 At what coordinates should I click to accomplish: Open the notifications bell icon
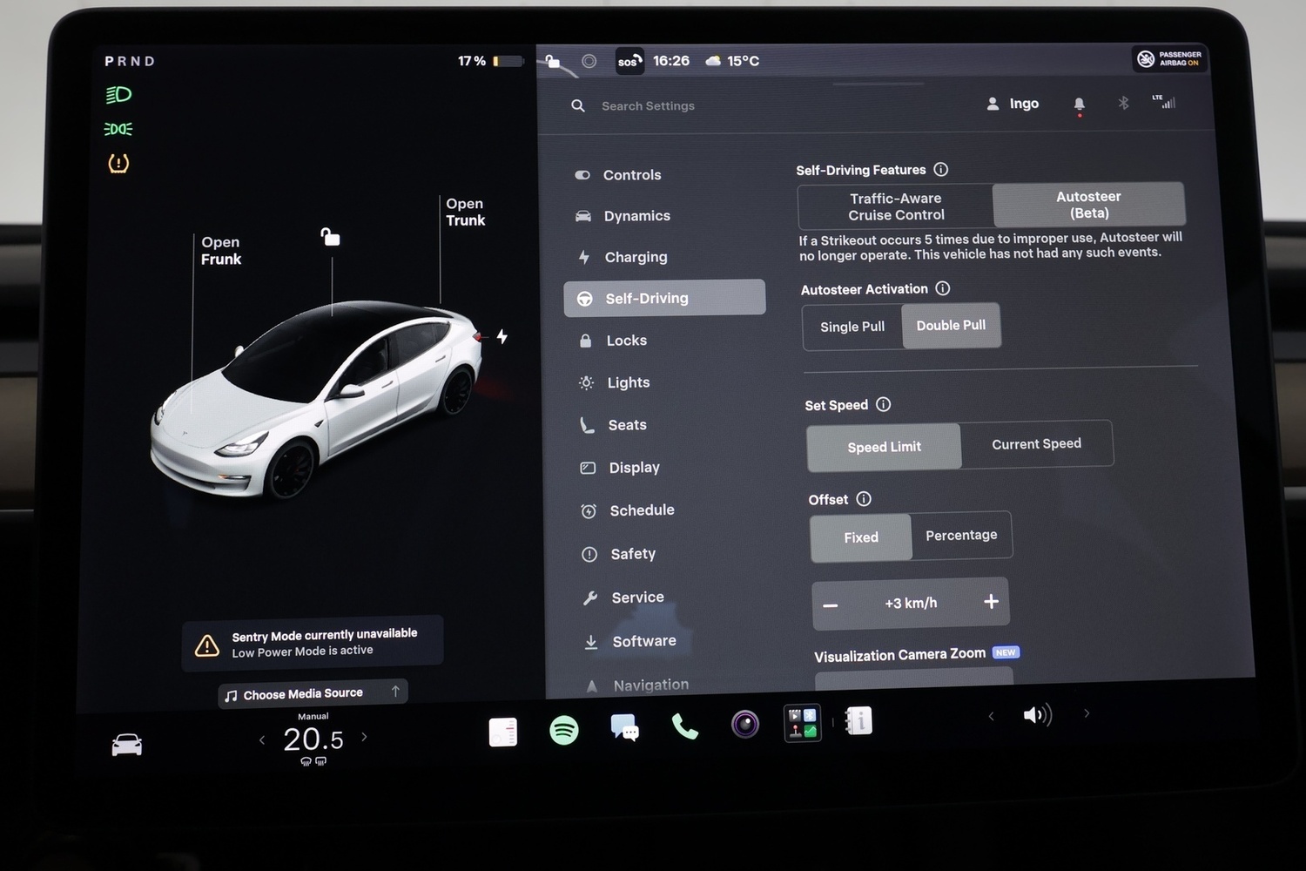[1080, 105]
